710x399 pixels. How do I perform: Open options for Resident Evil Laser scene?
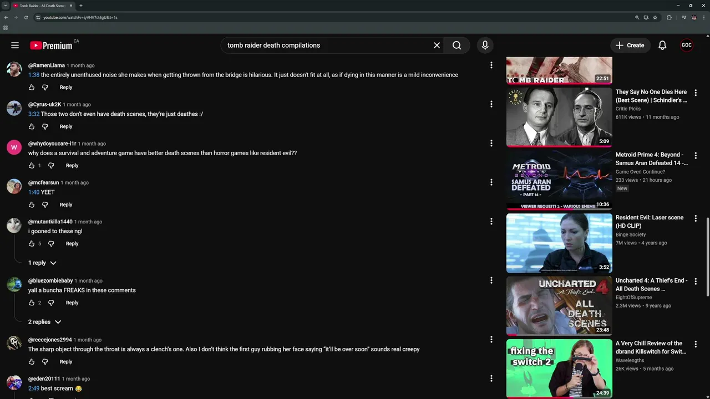tap(696, 218)
